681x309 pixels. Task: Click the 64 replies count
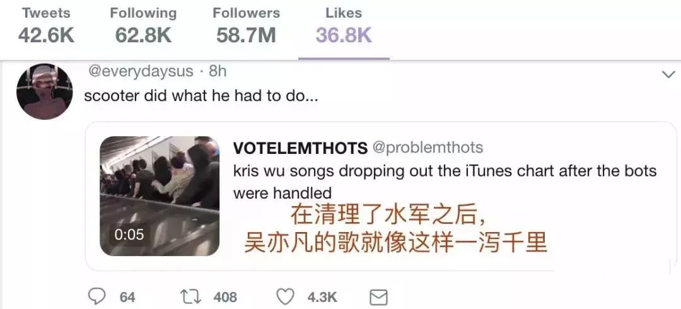coord(127,298)
